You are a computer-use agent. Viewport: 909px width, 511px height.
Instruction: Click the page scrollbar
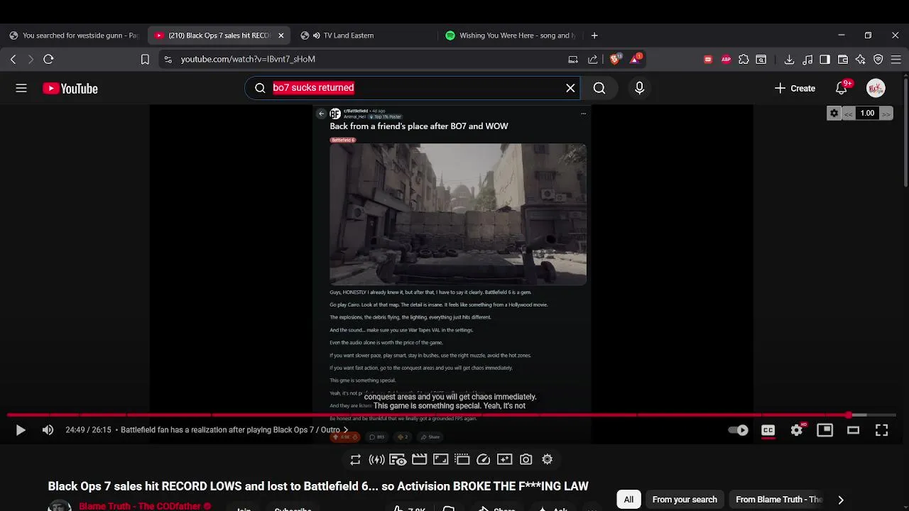point(905,131)
